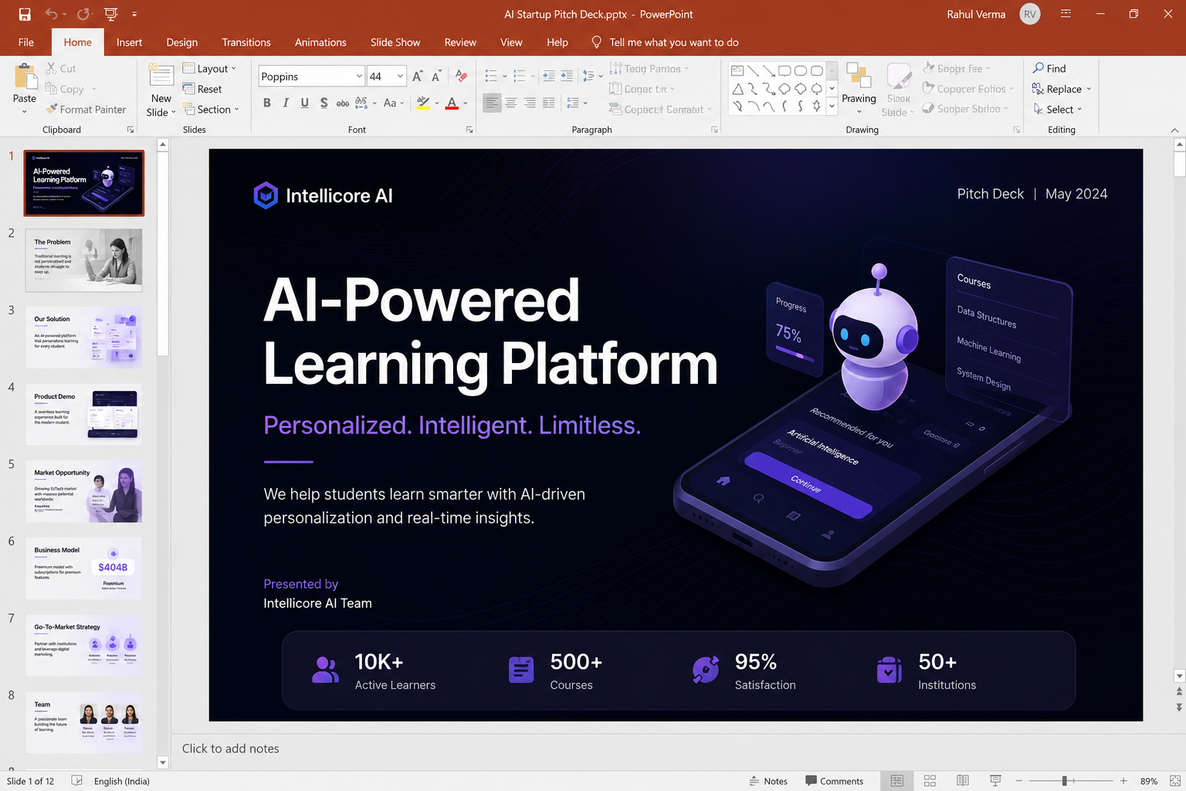Expand the Section dropdown
The image size is (1186, 791).
tap(211, 110)
